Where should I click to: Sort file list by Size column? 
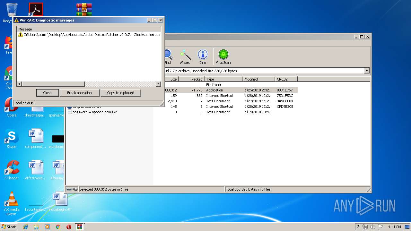click(171, 79)
